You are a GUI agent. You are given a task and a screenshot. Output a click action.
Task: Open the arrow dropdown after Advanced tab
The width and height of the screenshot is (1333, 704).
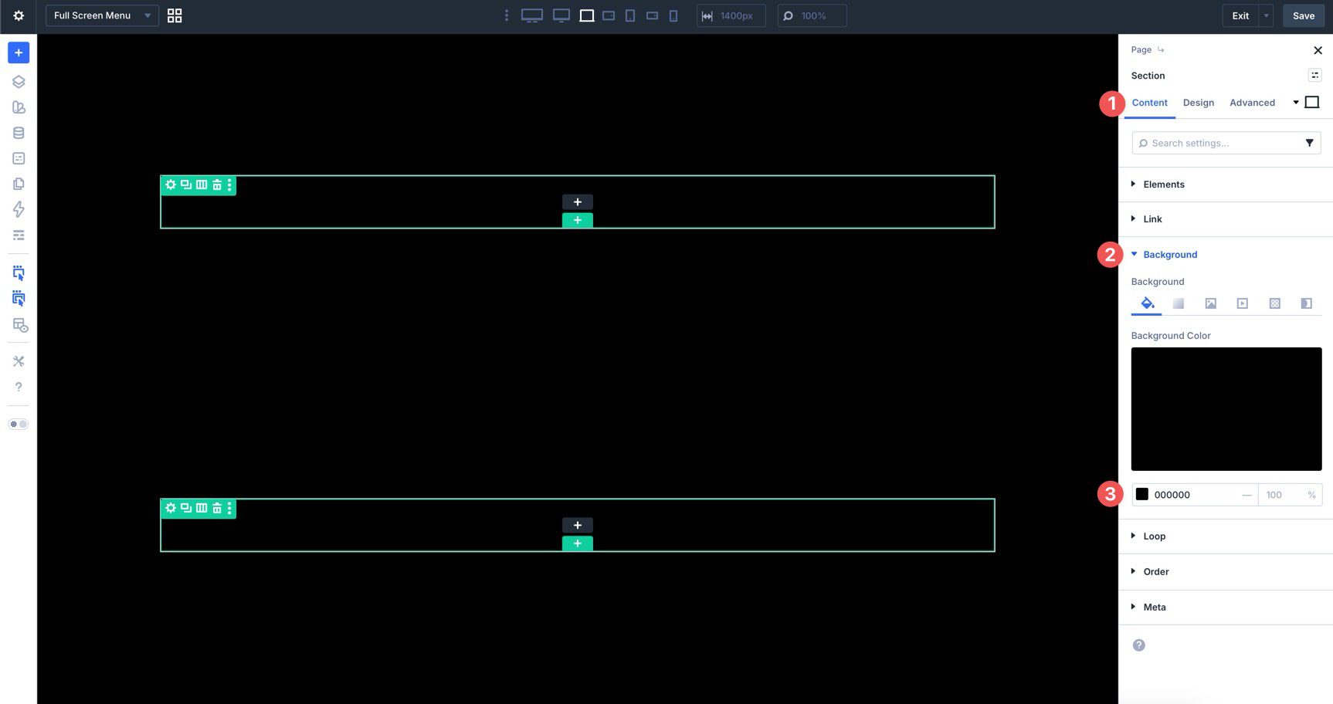(1296, 103)
